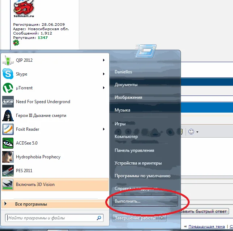Viewport: 233px width, 231px height.
Task: Click Need For Speed Undergrond label
Action: (43, 102)
